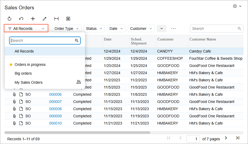Click the Edit pencil icon

click(x=45, y=19)
